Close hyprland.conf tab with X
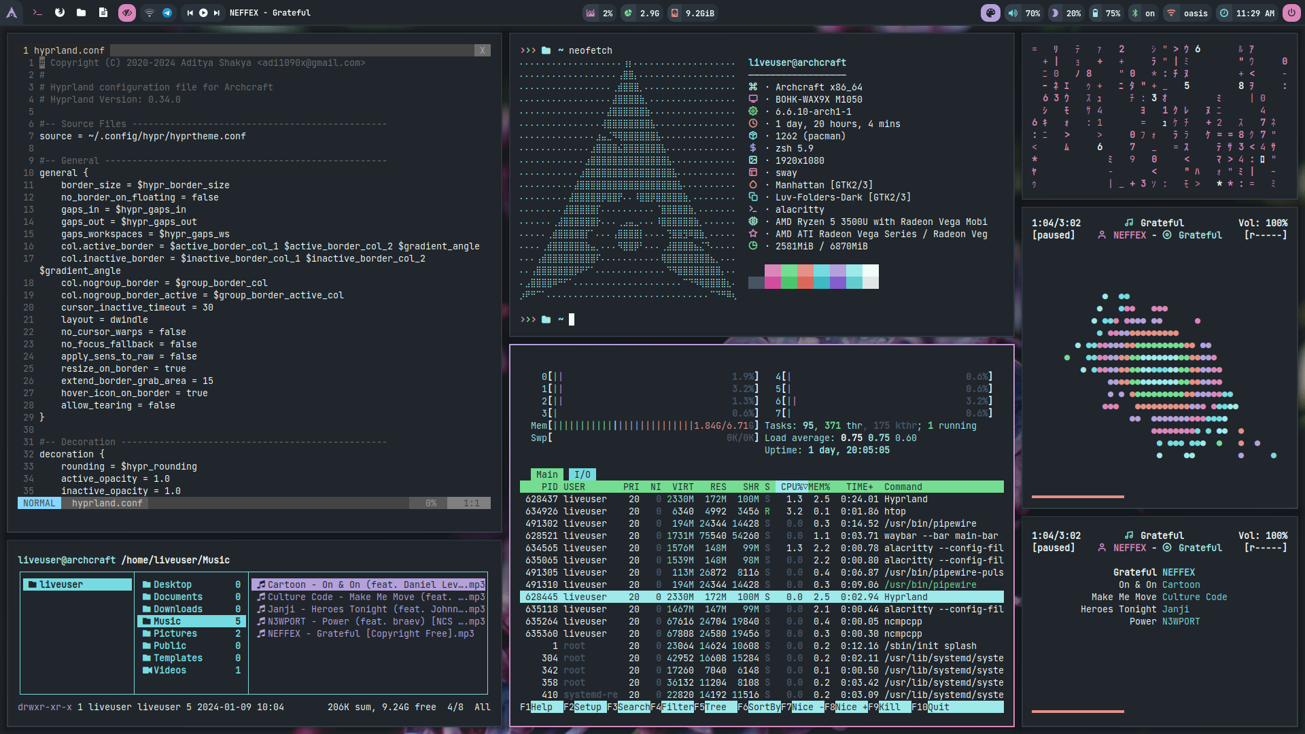1305x734 pixels. [x=482, y=50]
